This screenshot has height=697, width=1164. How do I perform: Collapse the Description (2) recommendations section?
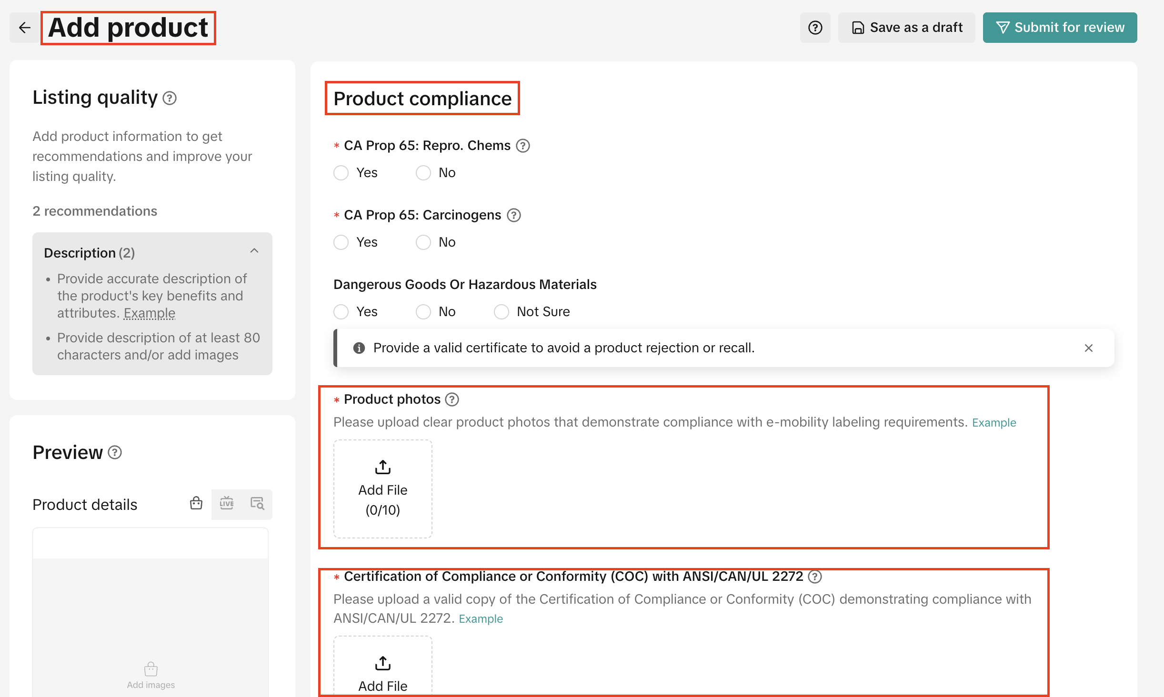[x=254, y=251]
